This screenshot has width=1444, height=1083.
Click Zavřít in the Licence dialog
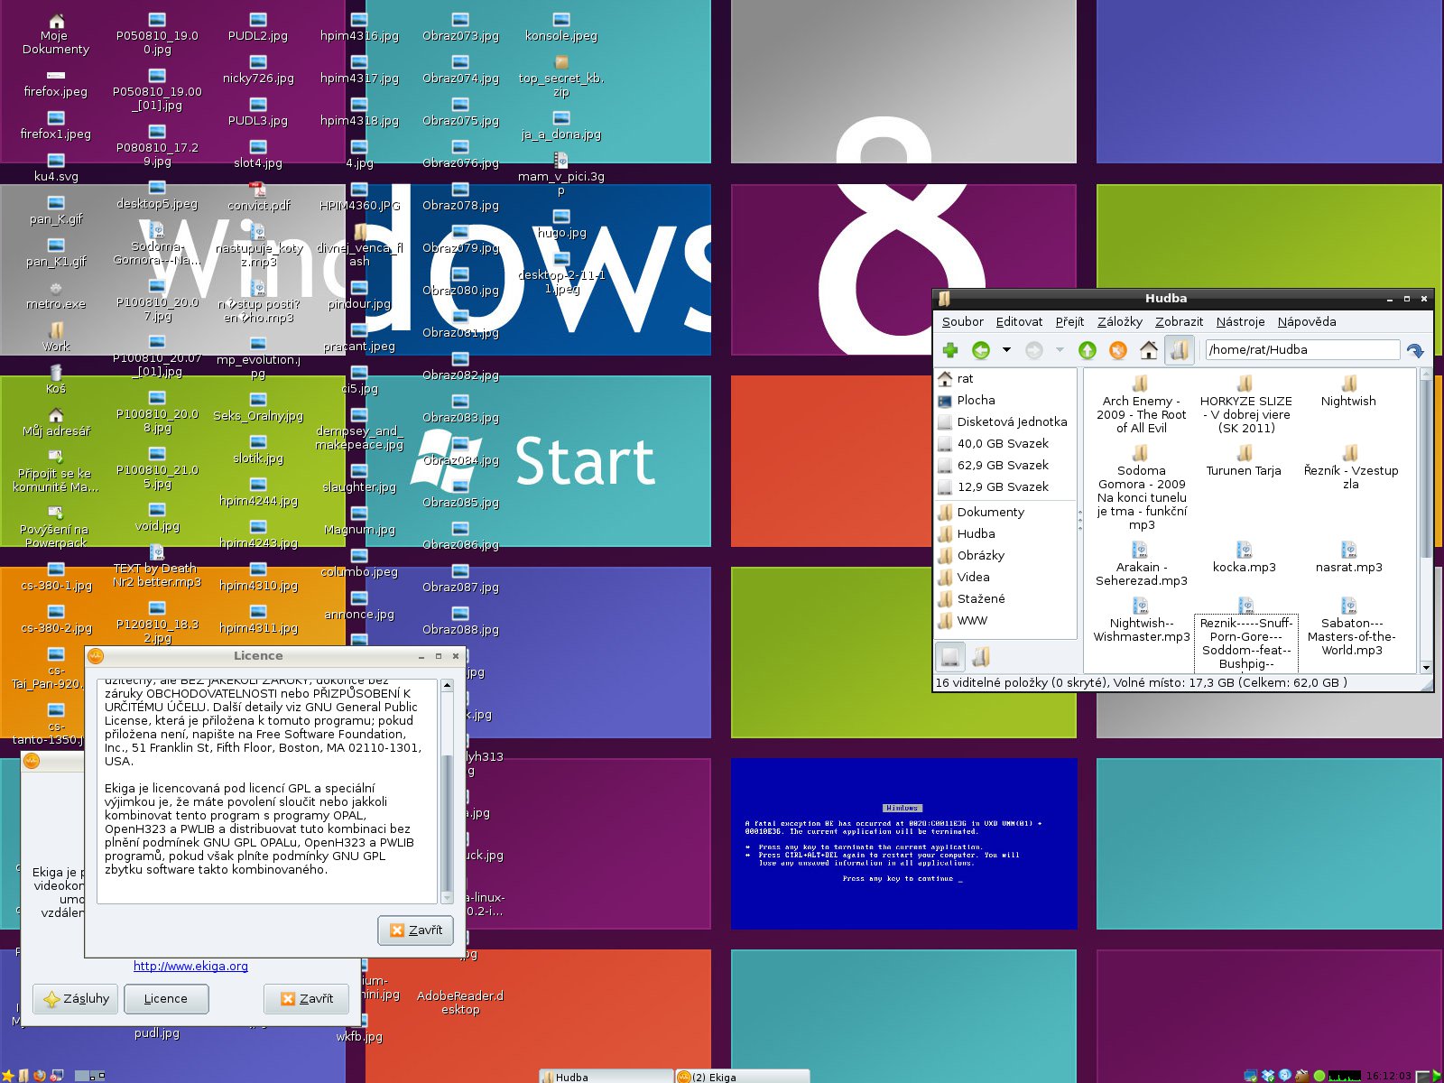coord(416,930)
